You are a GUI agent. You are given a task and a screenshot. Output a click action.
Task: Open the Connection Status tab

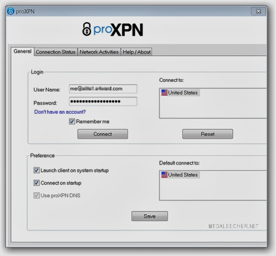(56, 52)
